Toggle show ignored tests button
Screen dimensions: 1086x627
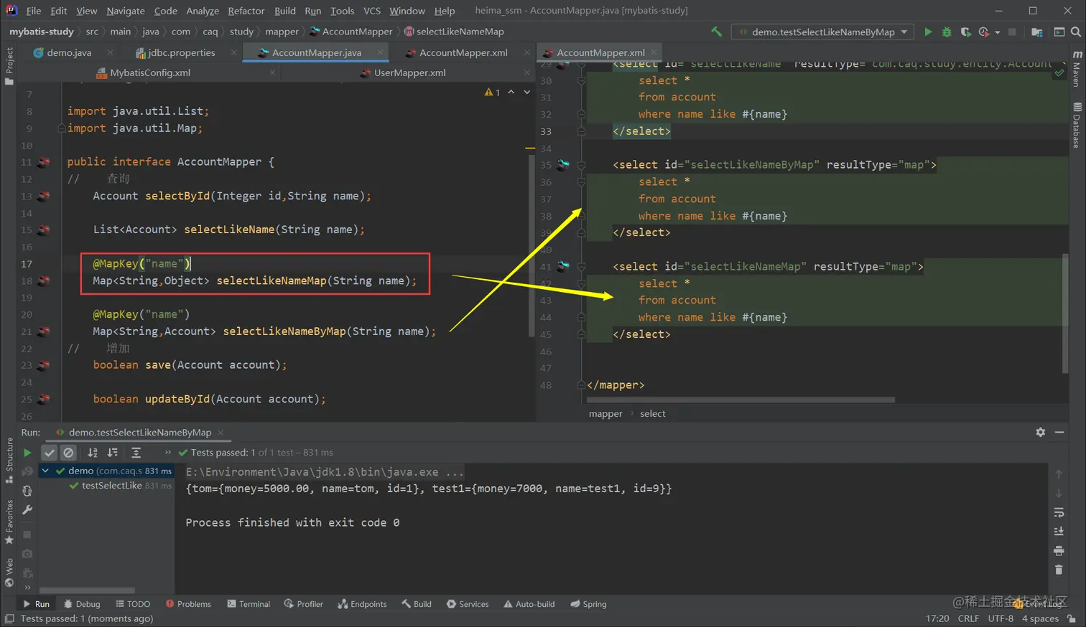click(68, 453)
